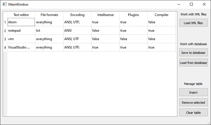Image resolution: width=211 pixels, height=125 pixels.
Task: Select notepad's Intellisense false cell
Action: tap(105, 31)
